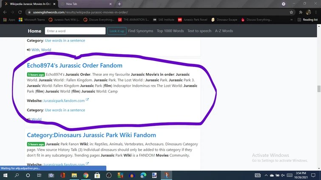
Task: Open the Dinosaur Escape bookmark
Action: pyautogui.click(x=224, y=19)
